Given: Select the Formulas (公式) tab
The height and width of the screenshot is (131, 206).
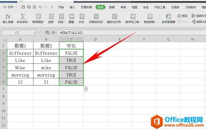Looking at the screenshot, I should click(100, 7).
